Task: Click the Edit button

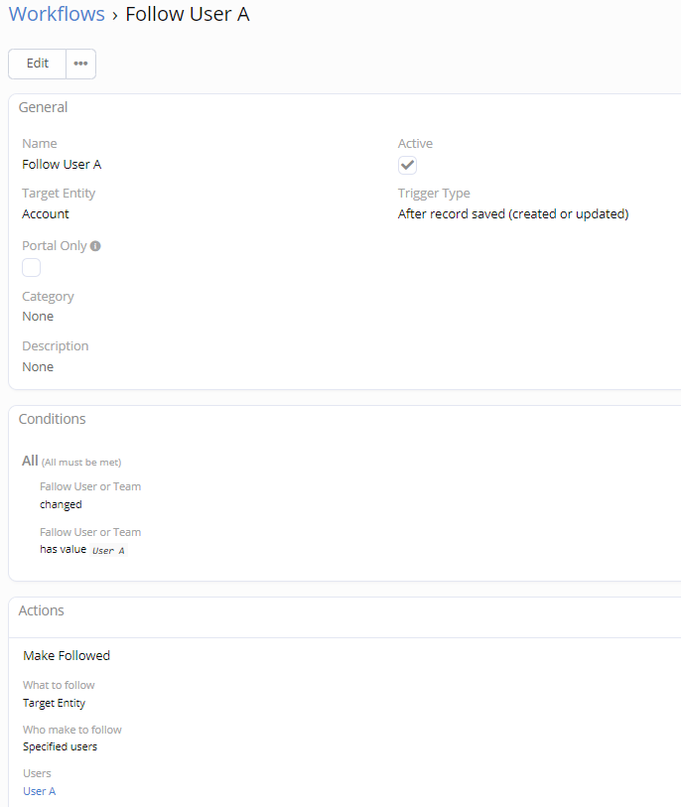Action: (38, 64)
